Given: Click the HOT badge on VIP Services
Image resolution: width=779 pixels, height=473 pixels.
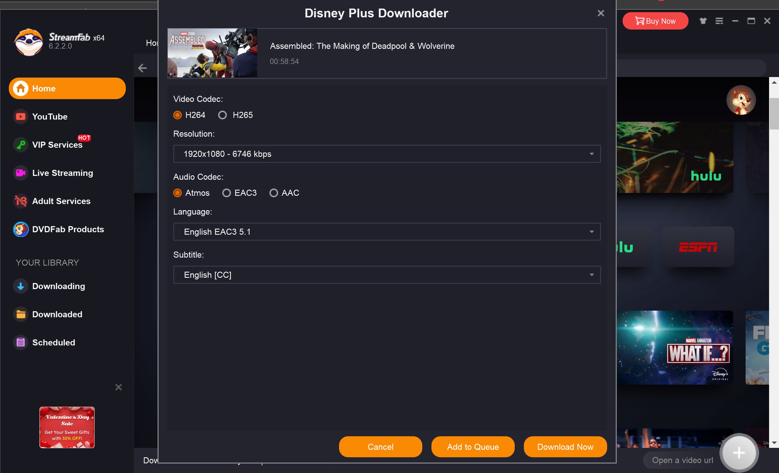Looking at the screenshot, I should click(84, 138).
